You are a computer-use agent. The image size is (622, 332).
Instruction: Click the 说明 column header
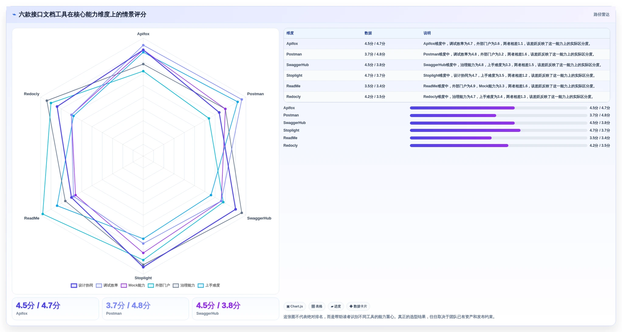427,33
